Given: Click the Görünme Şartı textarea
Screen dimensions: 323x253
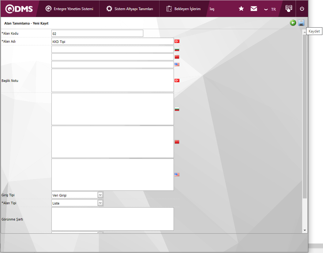Looking at the screenshot, I should point(113,219).
